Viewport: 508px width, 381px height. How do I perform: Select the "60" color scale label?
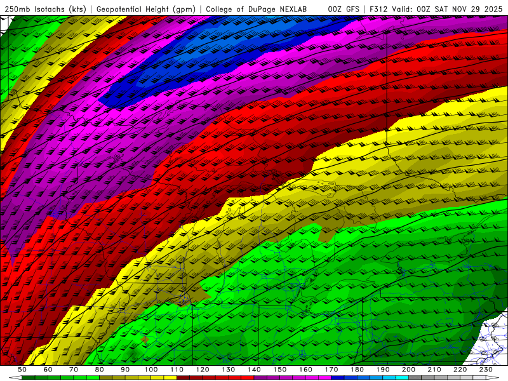pos(48,370)
